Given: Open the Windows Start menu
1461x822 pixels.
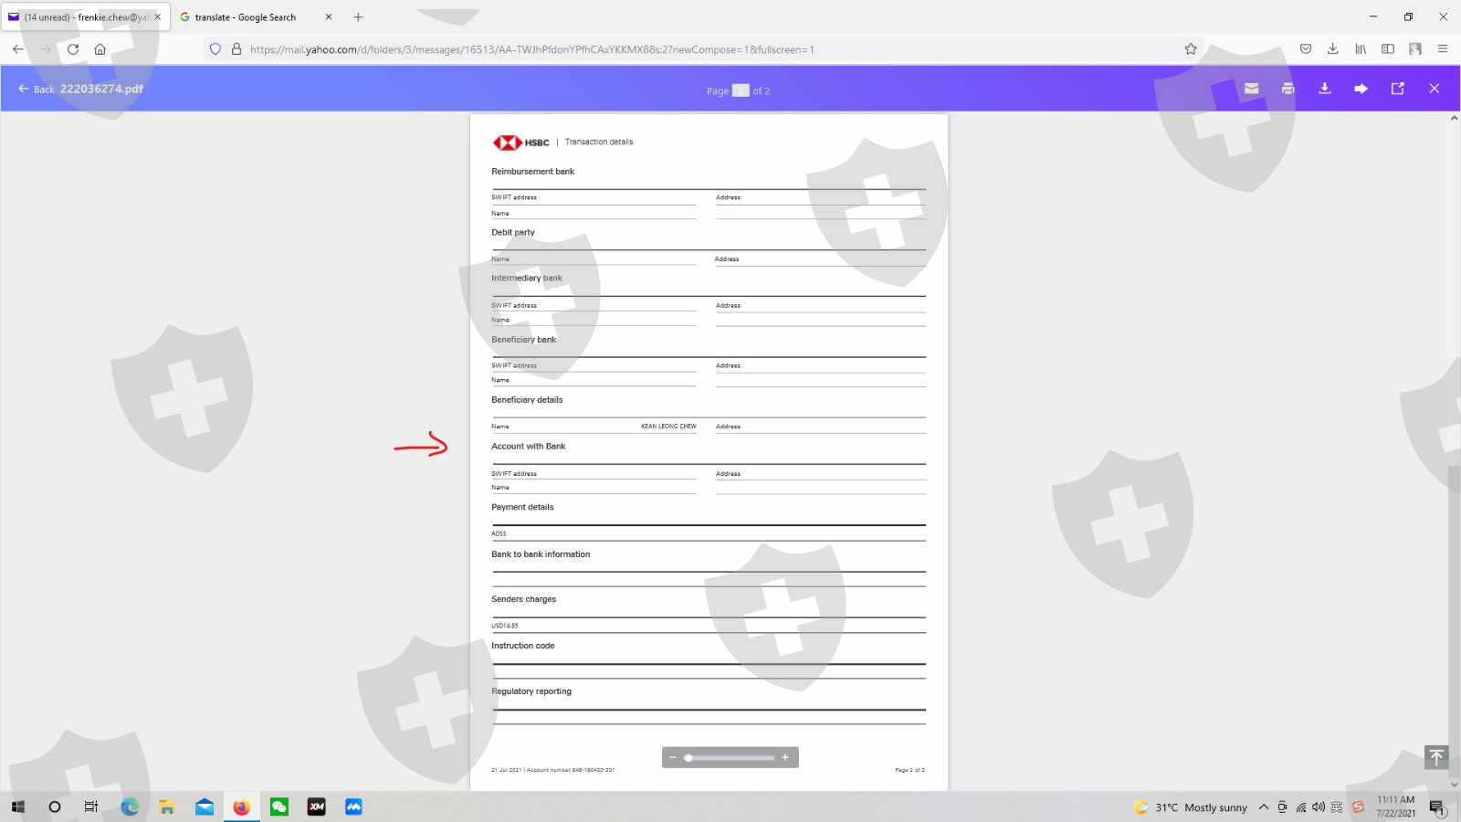Looking at the screenshot, I should [x=18, y=806].
